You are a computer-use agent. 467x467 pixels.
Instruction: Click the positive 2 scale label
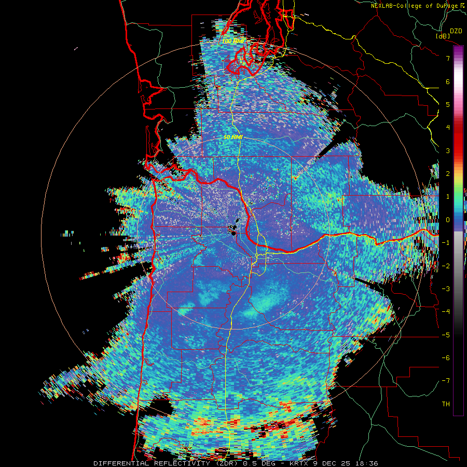(x=448, y=174)
